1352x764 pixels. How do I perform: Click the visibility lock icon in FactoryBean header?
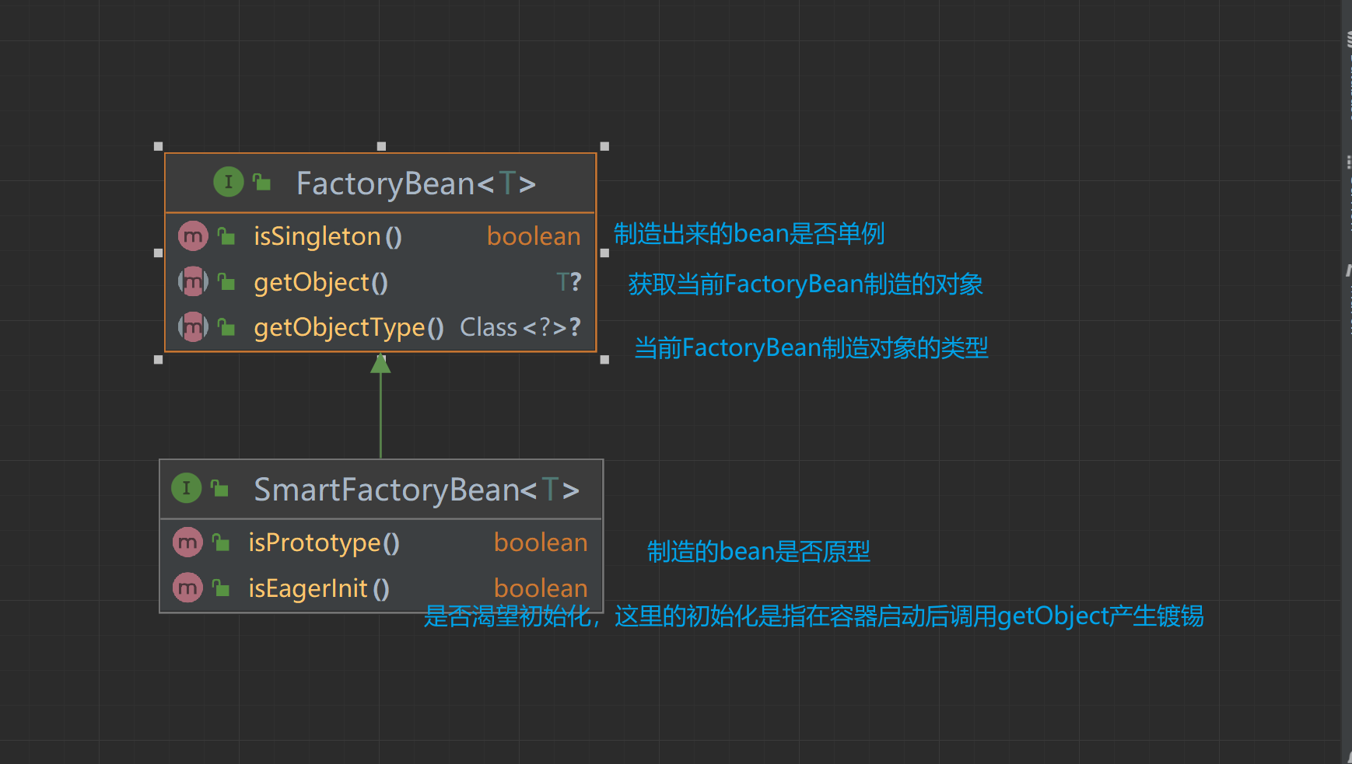[262, 182]
